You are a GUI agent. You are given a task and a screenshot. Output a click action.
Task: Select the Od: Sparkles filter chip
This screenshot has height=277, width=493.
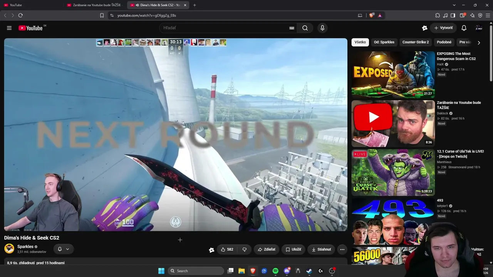click(384, 42)
